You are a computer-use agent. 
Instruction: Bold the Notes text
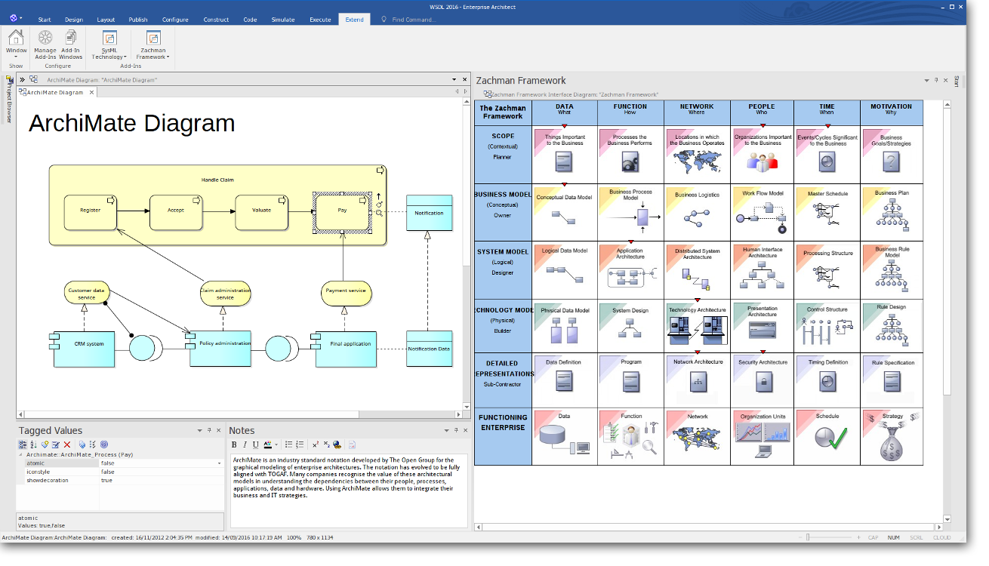235,445
